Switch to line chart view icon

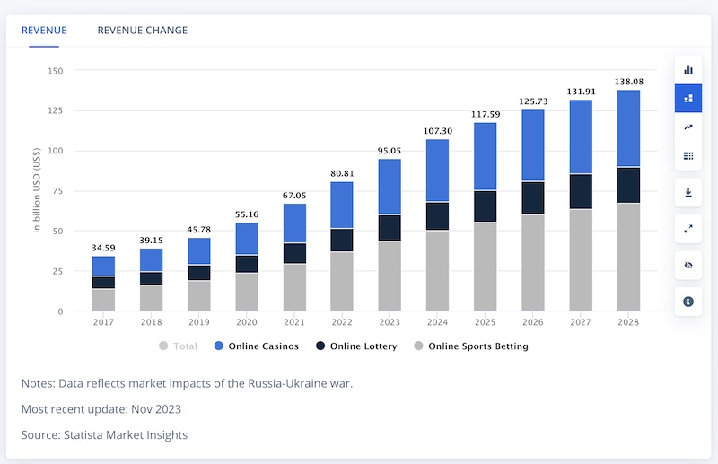[688, 127]
